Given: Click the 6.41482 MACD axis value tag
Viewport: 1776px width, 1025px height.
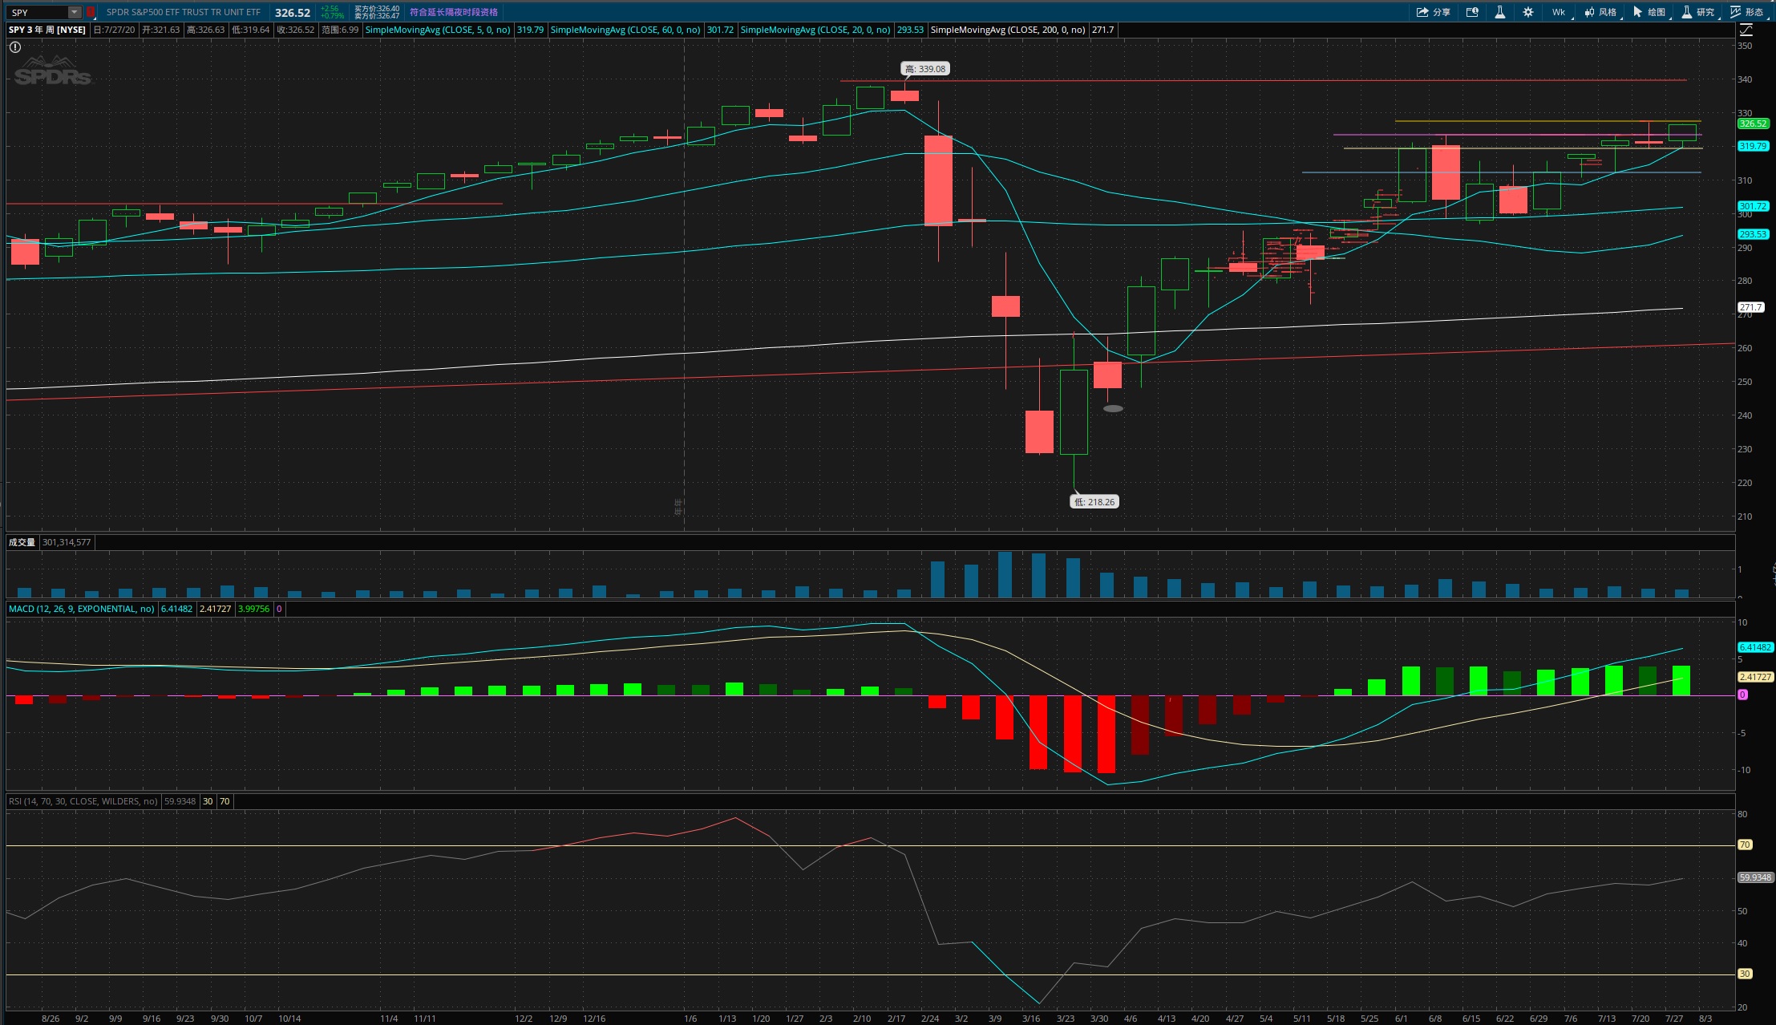Looking at the screenshot, I should (x=1755, y=647).
